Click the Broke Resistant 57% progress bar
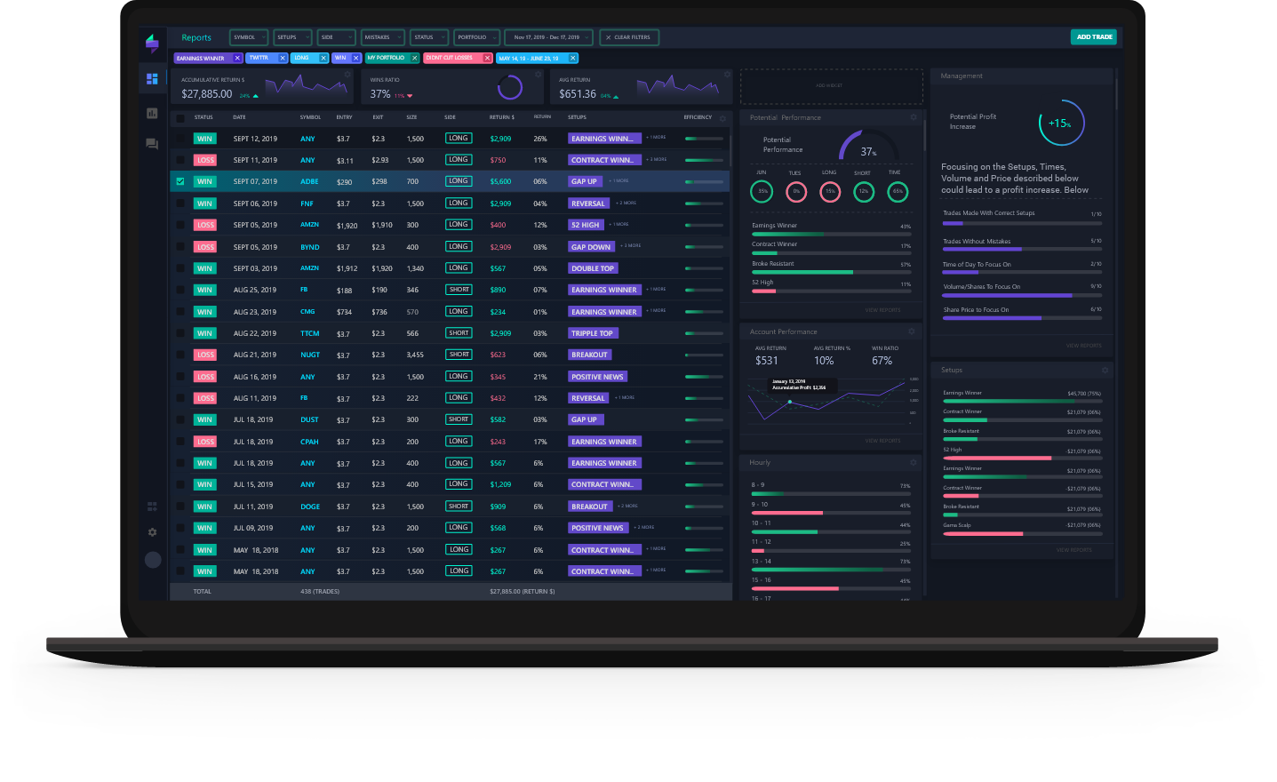Image resolution: width=1277 pixels, height=782 pixels. (x=831, y=272)
